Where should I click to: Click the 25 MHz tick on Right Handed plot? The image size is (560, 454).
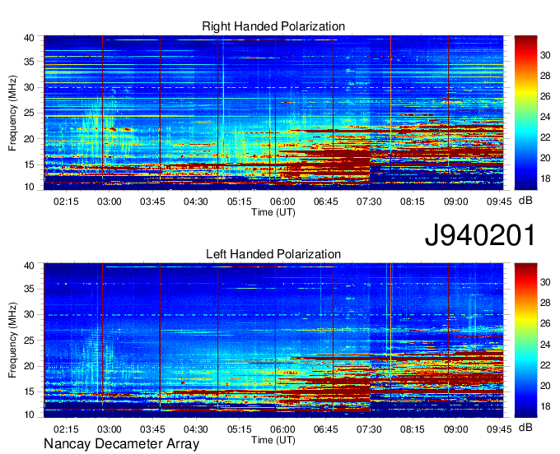29,113
